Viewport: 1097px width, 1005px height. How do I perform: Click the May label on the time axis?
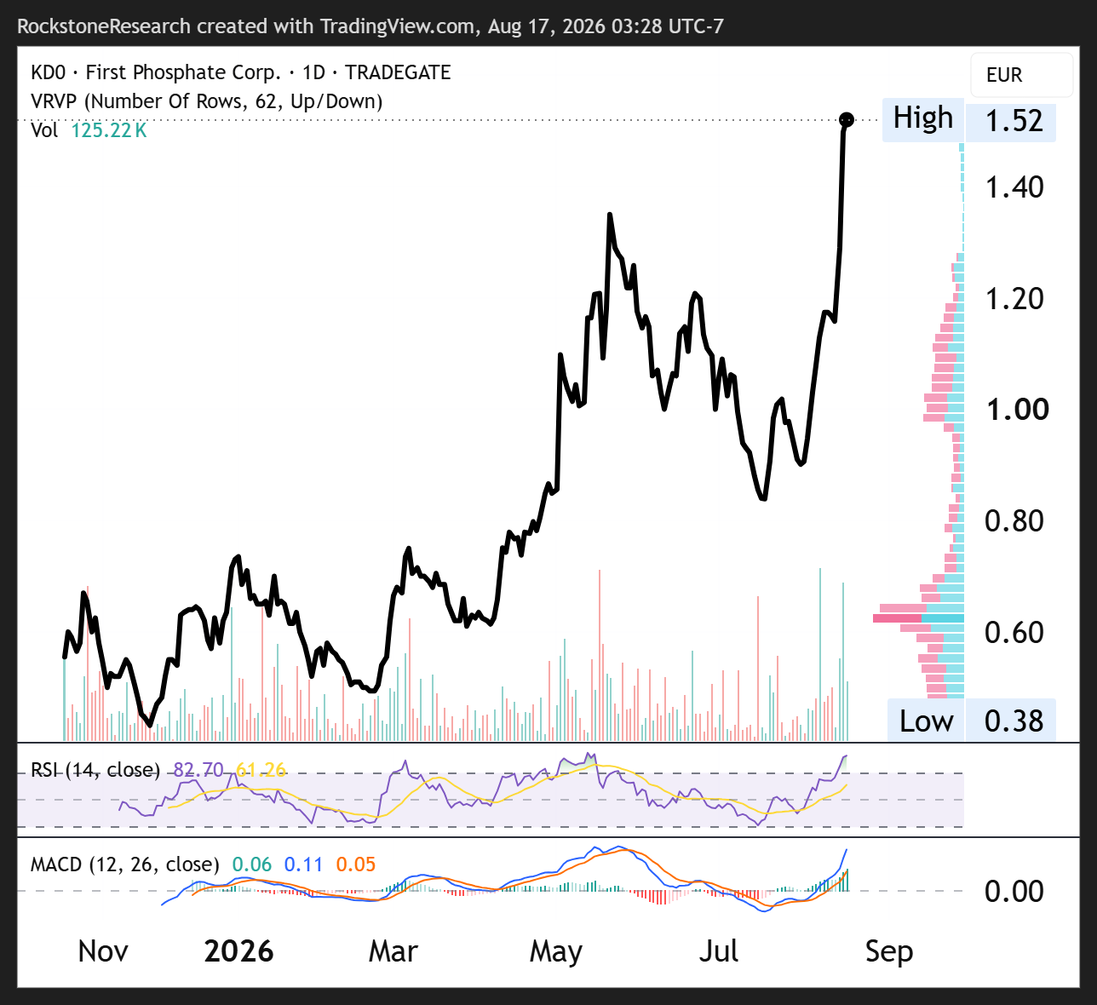point(556,952)
